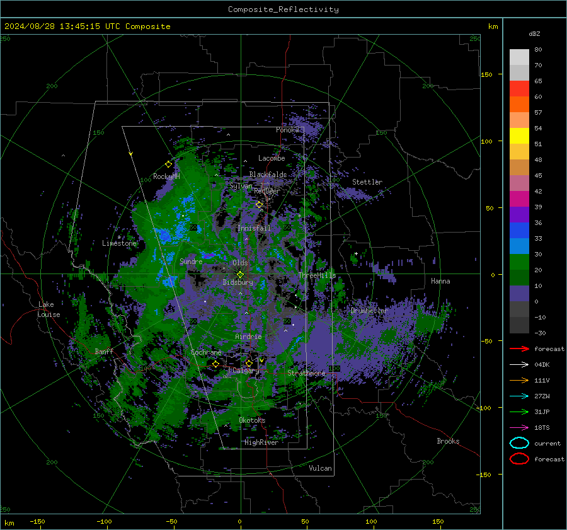
Task: Click the Hanna city label
Action: 440,281
